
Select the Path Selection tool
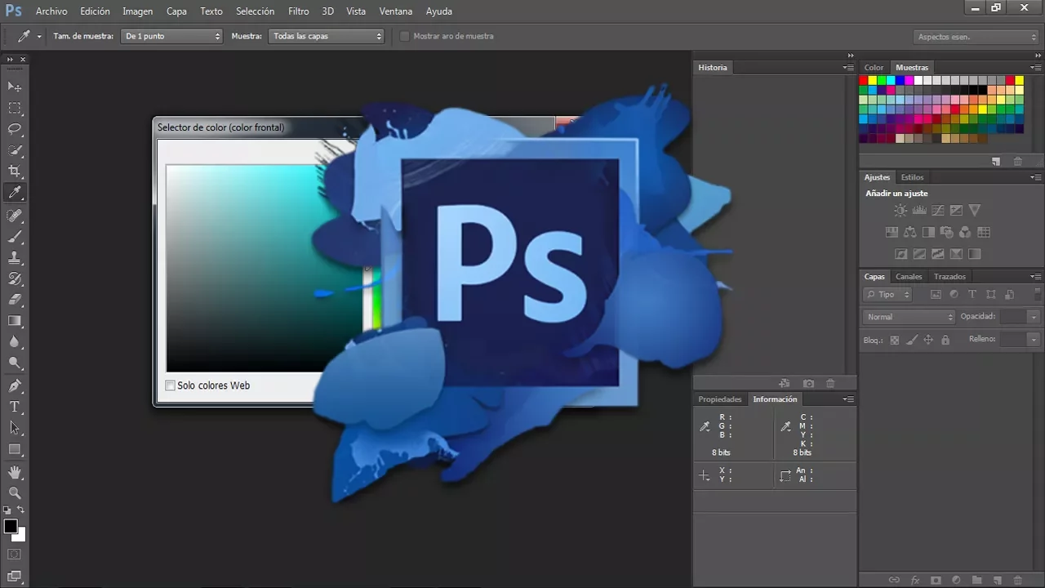(15, 428)
